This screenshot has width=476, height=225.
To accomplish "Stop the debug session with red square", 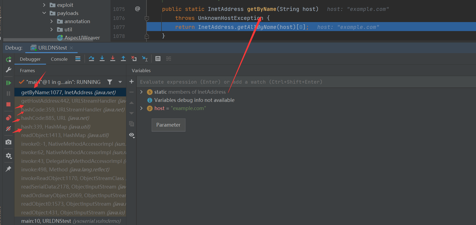I will click(x=8, y=104).
